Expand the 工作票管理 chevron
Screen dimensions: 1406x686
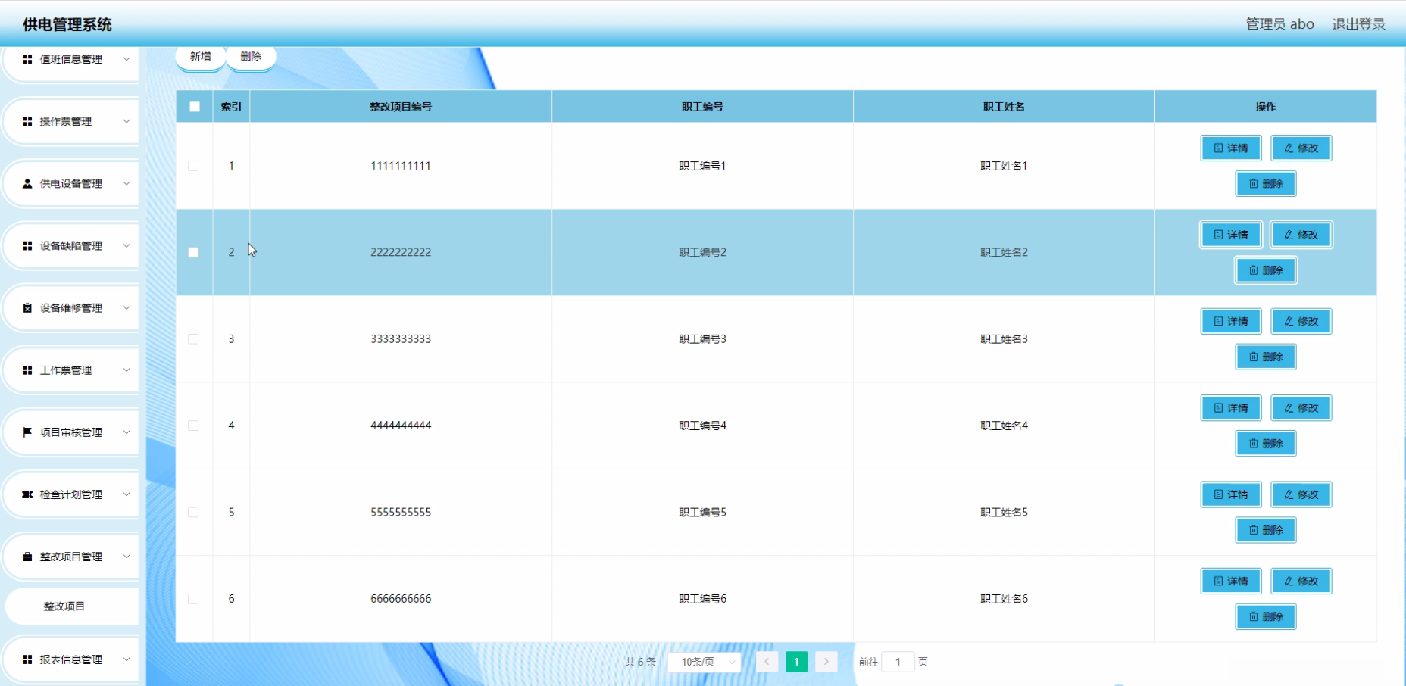point(127,370)
